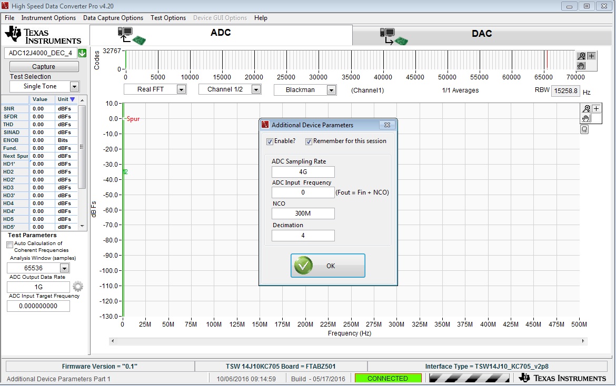This screenshot has width=616, height=386.
Task: Select the pan hand tool on FFT plot
Action: pyautogui.click(x=586, y=118)
